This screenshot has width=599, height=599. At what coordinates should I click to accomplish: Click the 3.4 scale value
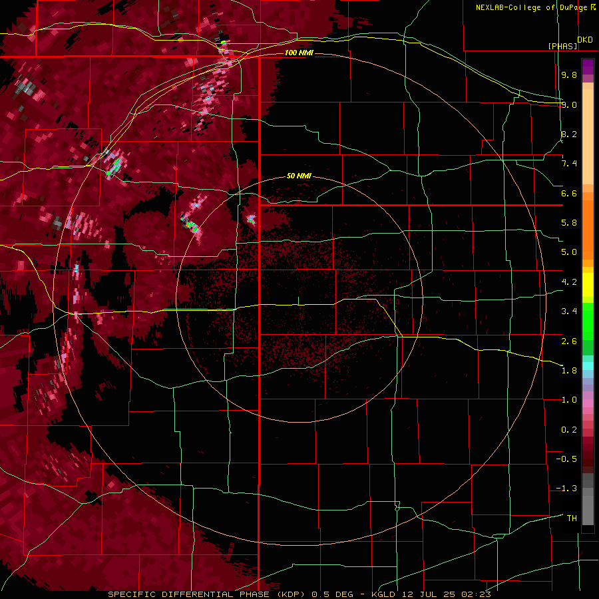tap(569, 311)
